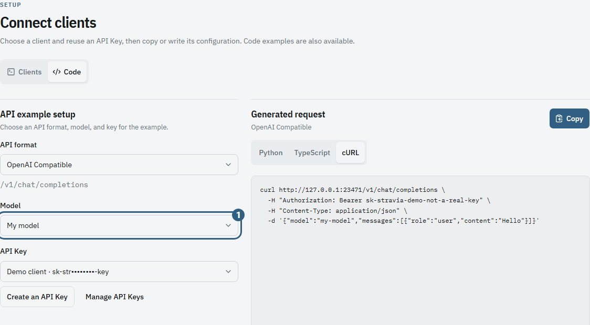Viewport: 590px width, 325px height.
Task: Open the API Key dropdown for Demo client
Action: [119, 272]
